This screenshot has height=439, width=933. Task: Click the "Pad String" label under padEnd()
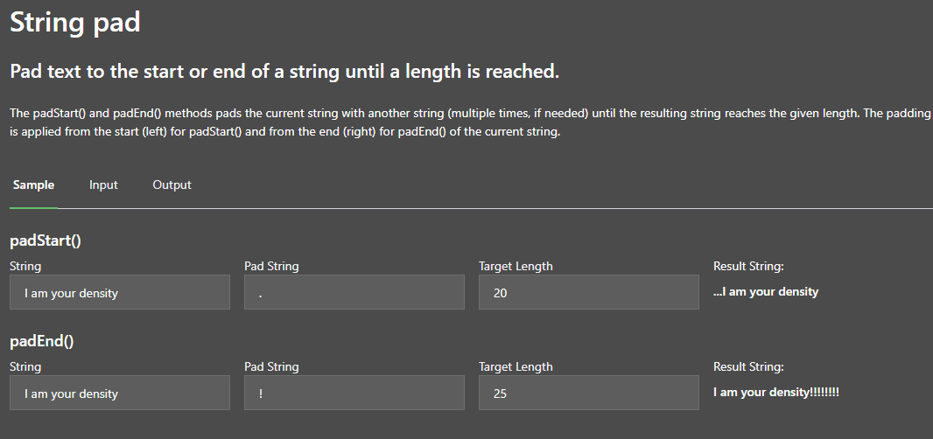coord(271,367)
